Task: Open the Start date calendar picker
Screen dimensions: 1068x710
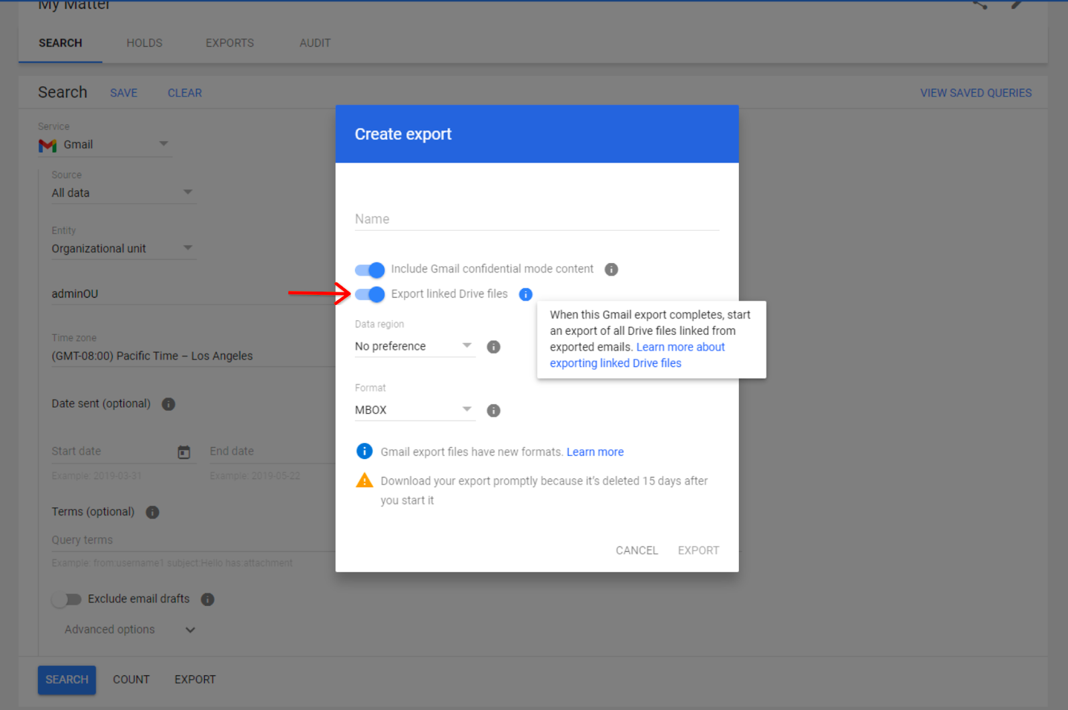Action: (x=184, y=452)
